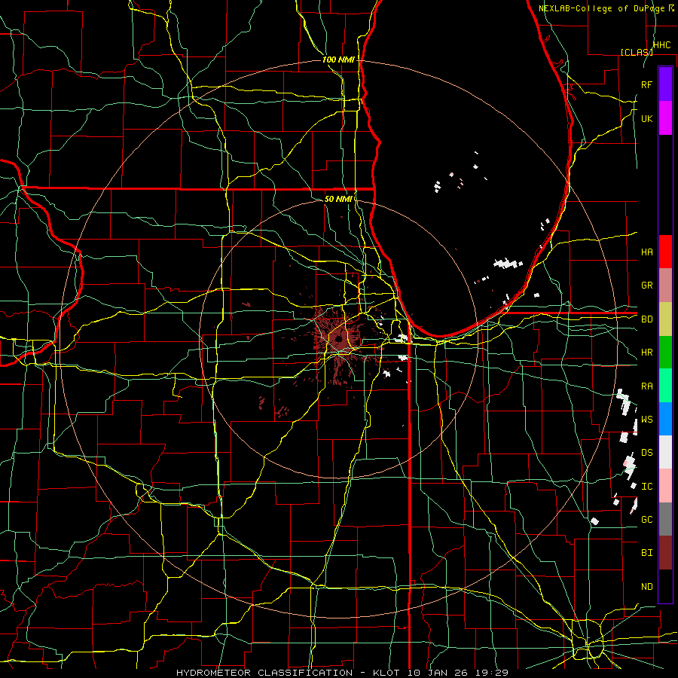
Task: Click the HA legend label
Action: click(x=647, y=252)
